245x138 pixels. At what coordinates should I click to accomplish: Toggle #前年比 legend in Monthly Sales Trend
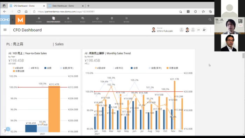click(x=118, y=68)
